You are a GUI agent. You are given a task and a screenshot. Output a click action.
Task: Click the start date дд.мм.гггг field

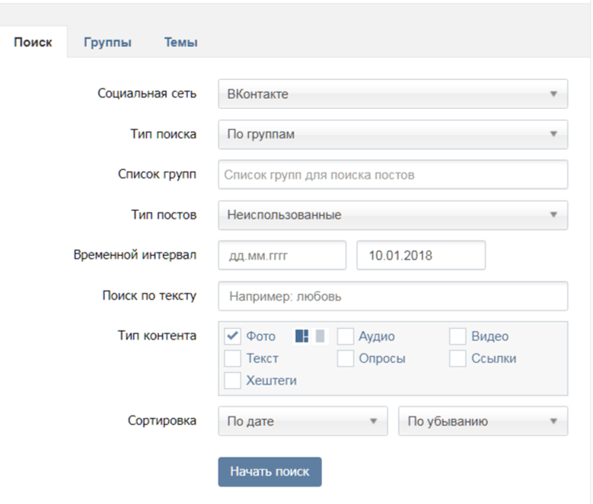tap(282, 255)
